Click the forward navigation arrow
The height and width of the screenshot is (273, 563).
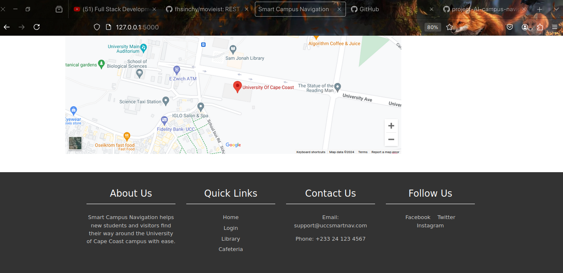pos(22,27)
